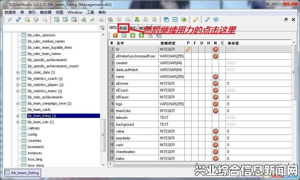
Task: Select the bb_rules_stadium_names table in tree
Action: click(x=46, y=41)
